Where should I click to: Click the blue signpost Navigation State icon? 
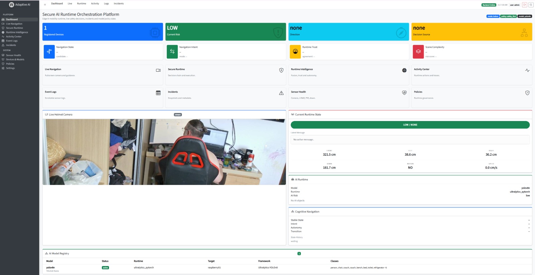click(49, 52)
